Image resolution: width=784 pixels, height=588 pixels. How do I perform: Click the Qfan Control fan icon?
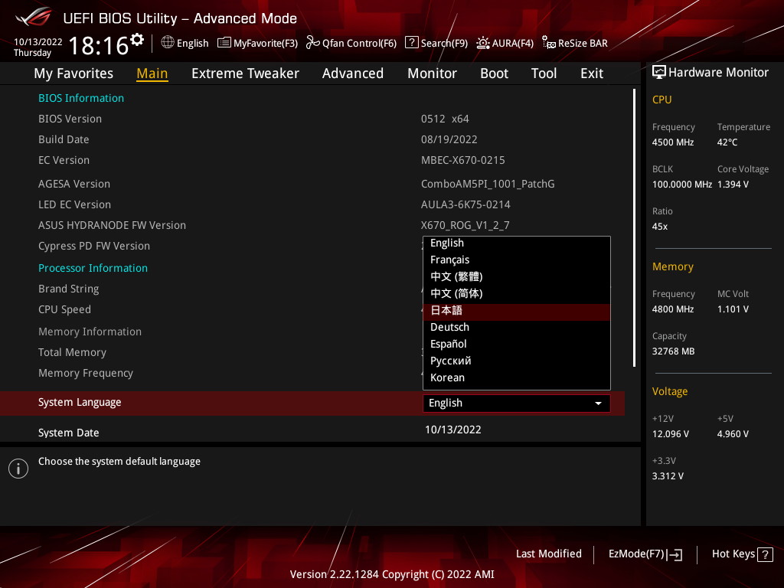point(313,43)
